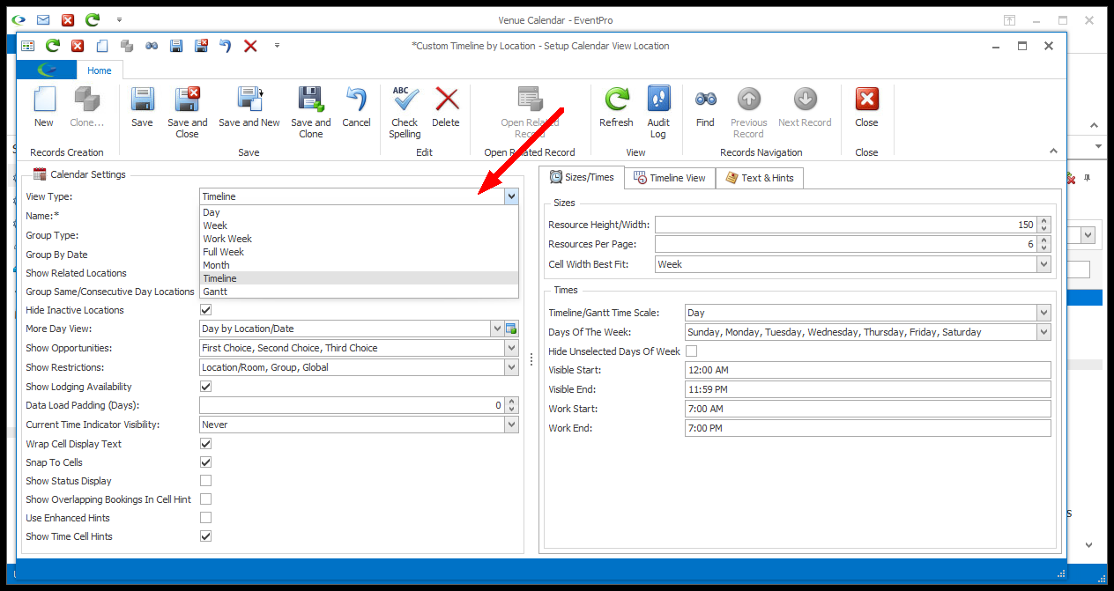1114x591 pixels.
Task: Click the mail envelope icon in the Venue Calendar window
Action: coord(42,19)
